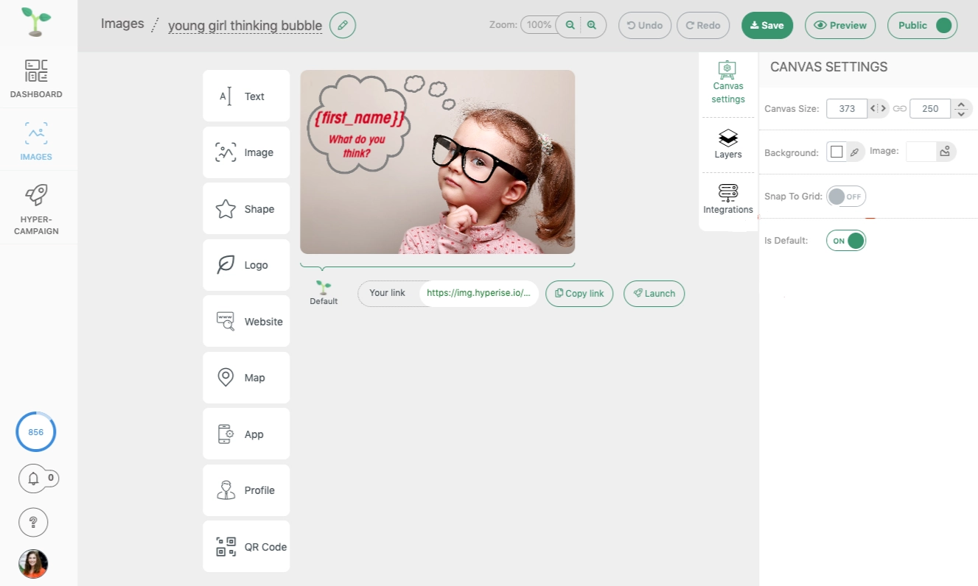Open the Integrations panel

tap(727, 200)
